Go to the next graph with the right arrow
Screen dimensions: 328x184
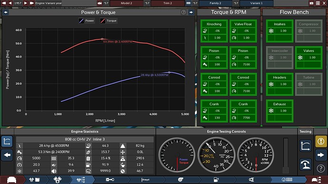point(191,12)
